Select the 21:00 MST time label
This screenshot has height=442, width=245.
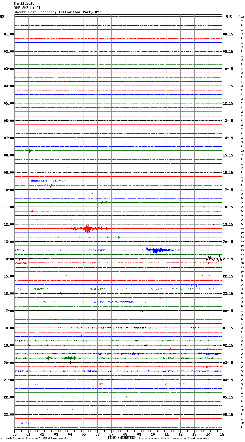pyautogui.click(x=9, y=380)
